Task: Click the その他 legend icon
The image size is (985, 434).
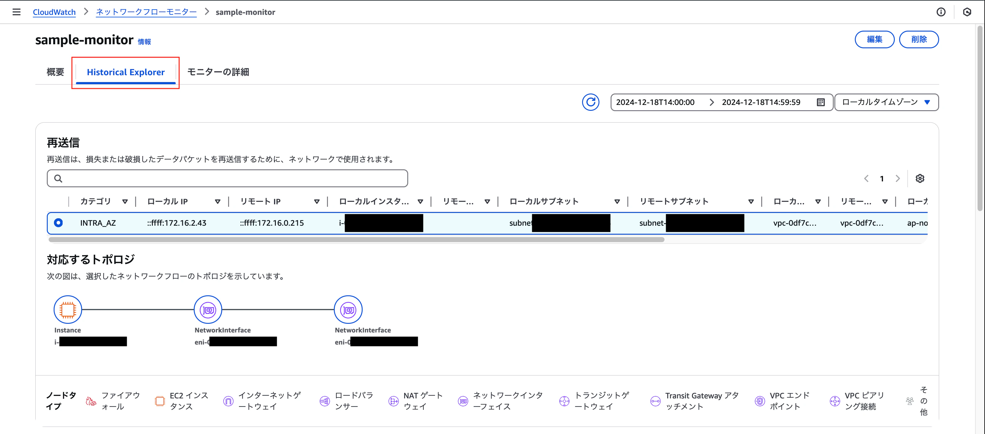Action: coord(910,401)
